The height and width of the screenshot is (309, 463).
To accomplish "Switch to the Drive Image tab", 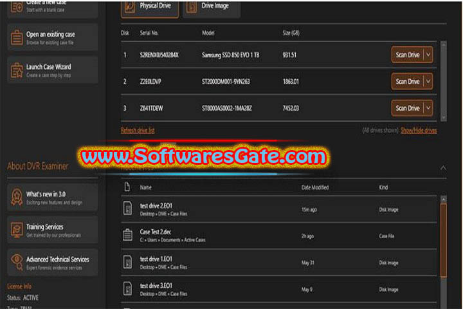I will (212, 8).
